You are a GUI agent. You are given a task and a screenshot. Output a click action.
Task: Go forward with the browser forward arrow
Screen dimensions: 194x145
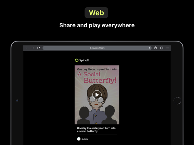tap(33, 48)
